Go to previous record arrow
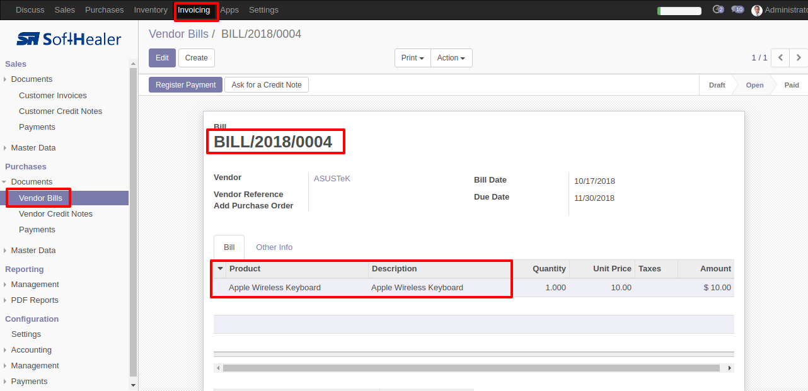Viewport: 808px width, 391px height. [x=780, y=57]
